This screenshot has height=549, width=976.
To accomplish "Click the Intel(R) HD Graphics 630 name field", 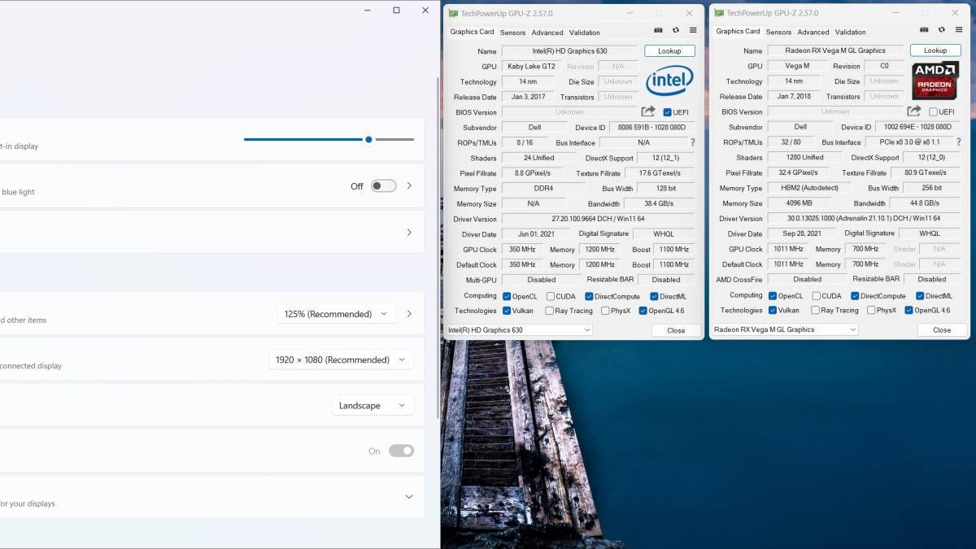I will pos(569,50).
